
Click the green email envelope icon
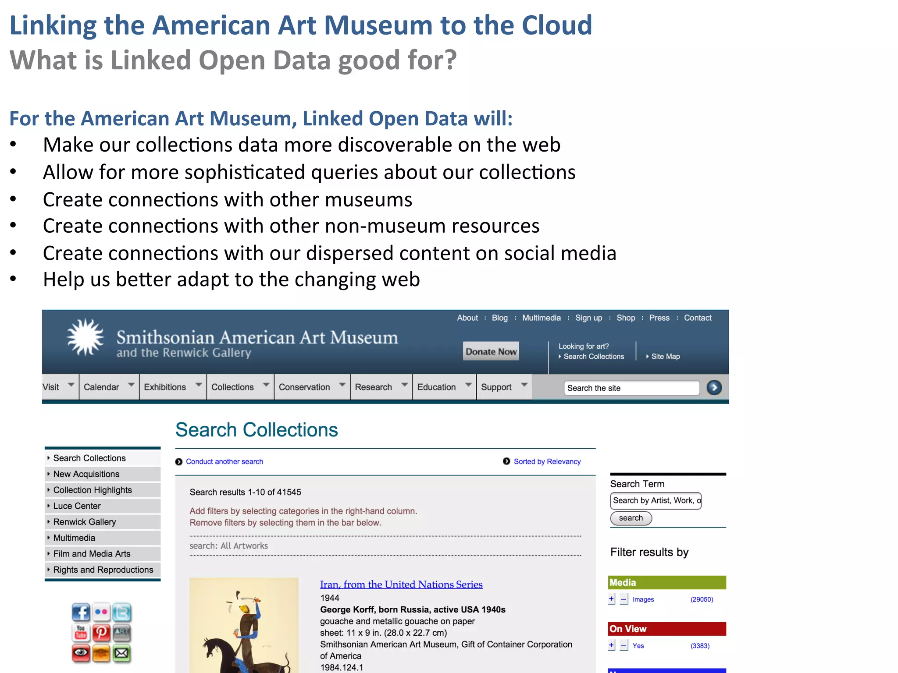(121, 653)
